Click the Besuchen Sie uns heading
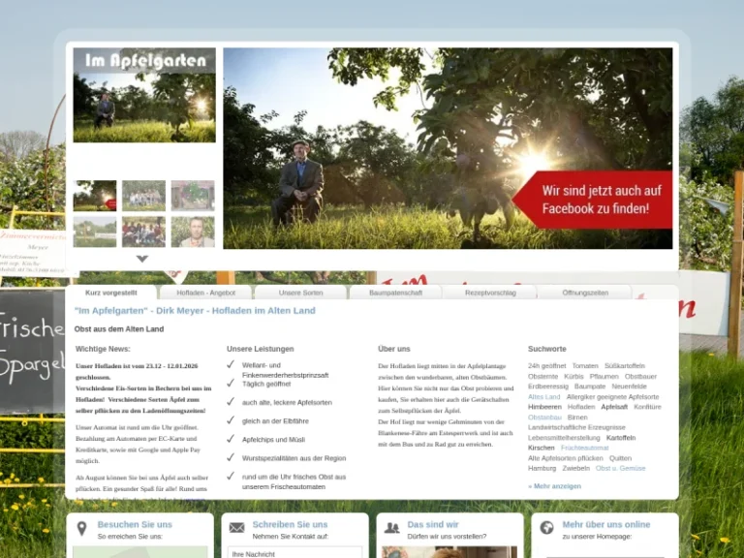 135,524
